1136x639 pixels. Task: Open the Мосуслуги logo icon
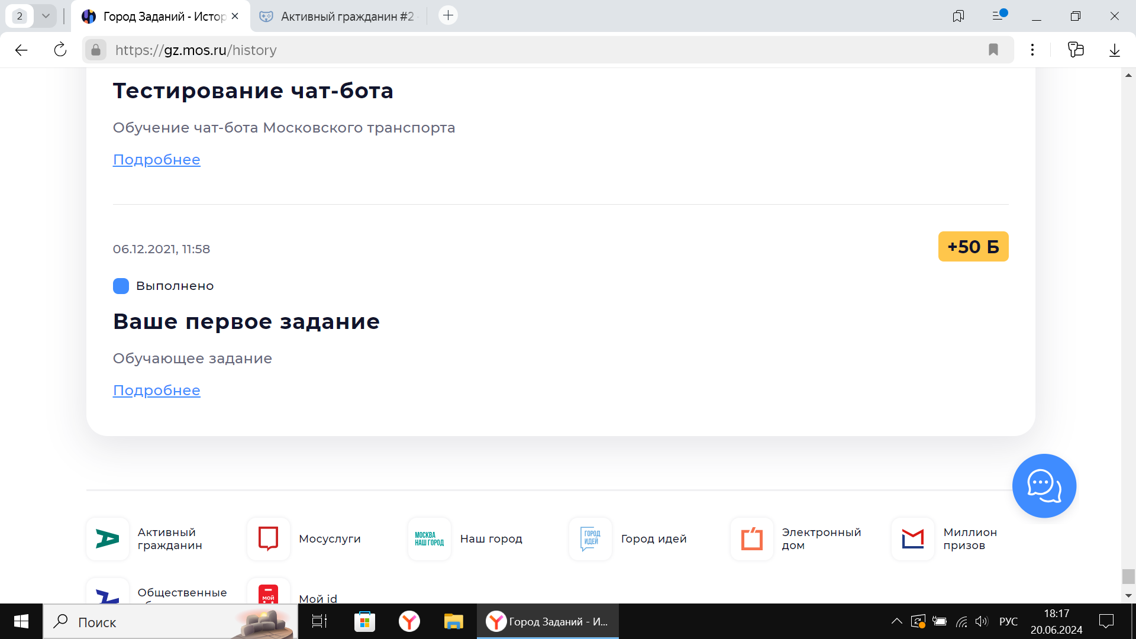pyautogui.click(x=269, y=539)
